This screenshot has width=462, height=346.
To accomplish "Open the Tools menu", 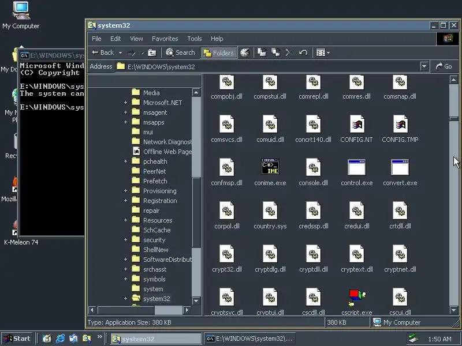I will click(x=195, y=39).
